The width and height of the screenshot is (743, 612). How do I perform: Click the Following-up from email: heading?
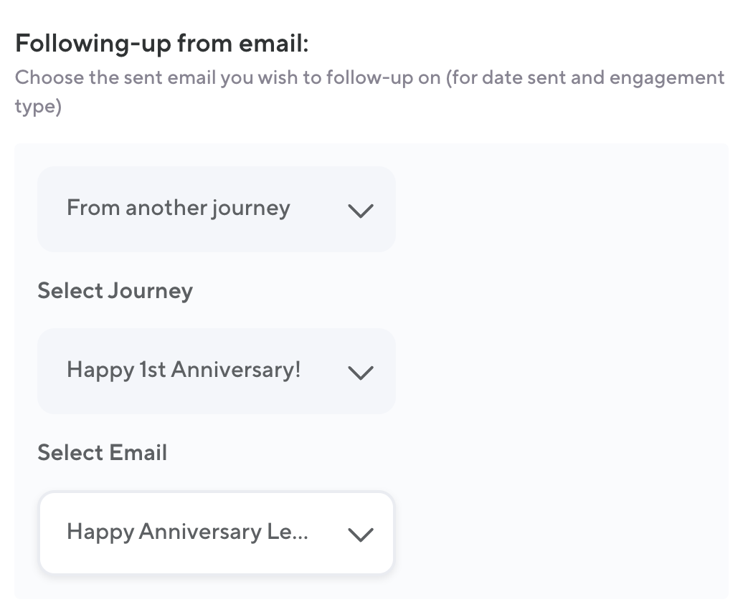pyautogui.click(x=161, y=44)
